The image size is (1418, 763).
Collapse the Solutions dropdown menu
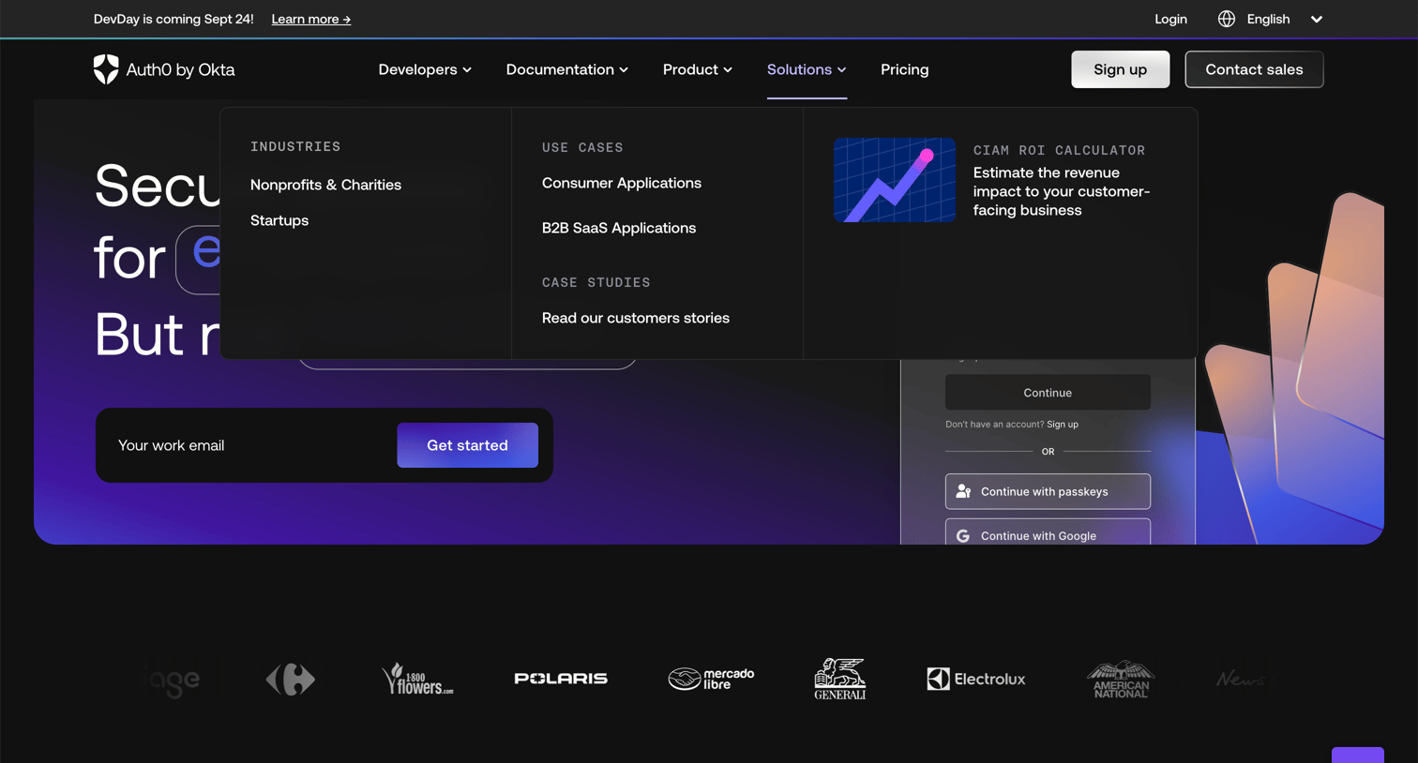pyautogui.click(x=807, y=69)
